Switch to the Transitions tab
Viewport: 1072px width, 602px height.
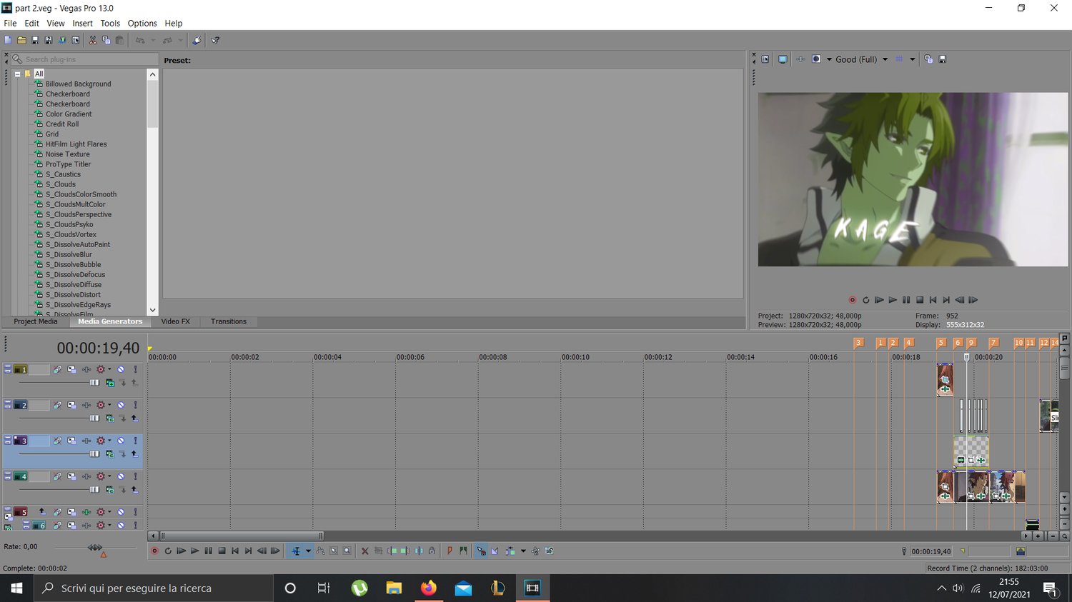229,321
